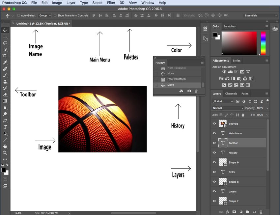Delete current state in History panel
The height and width of the screenshot is (215, 280).
coord(196,91)
